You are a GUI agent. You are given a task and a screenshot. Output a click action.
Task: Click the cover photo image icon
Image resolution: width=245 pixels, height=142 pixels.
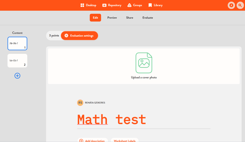[144, 63]
